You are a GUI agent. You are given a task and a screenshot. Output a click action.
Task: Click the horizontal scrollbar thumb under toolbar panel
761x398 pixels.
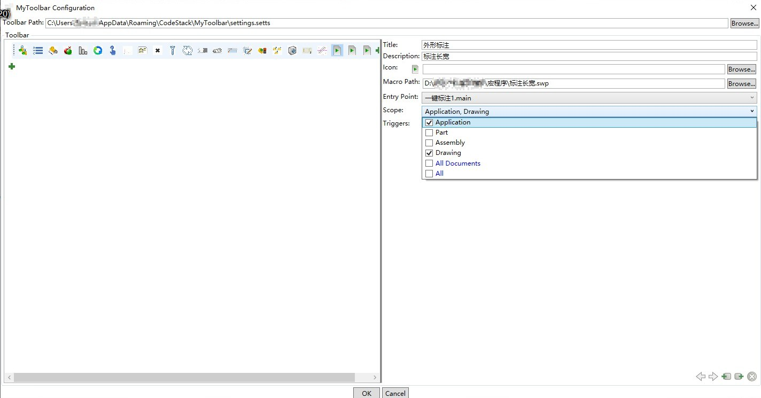184,377
